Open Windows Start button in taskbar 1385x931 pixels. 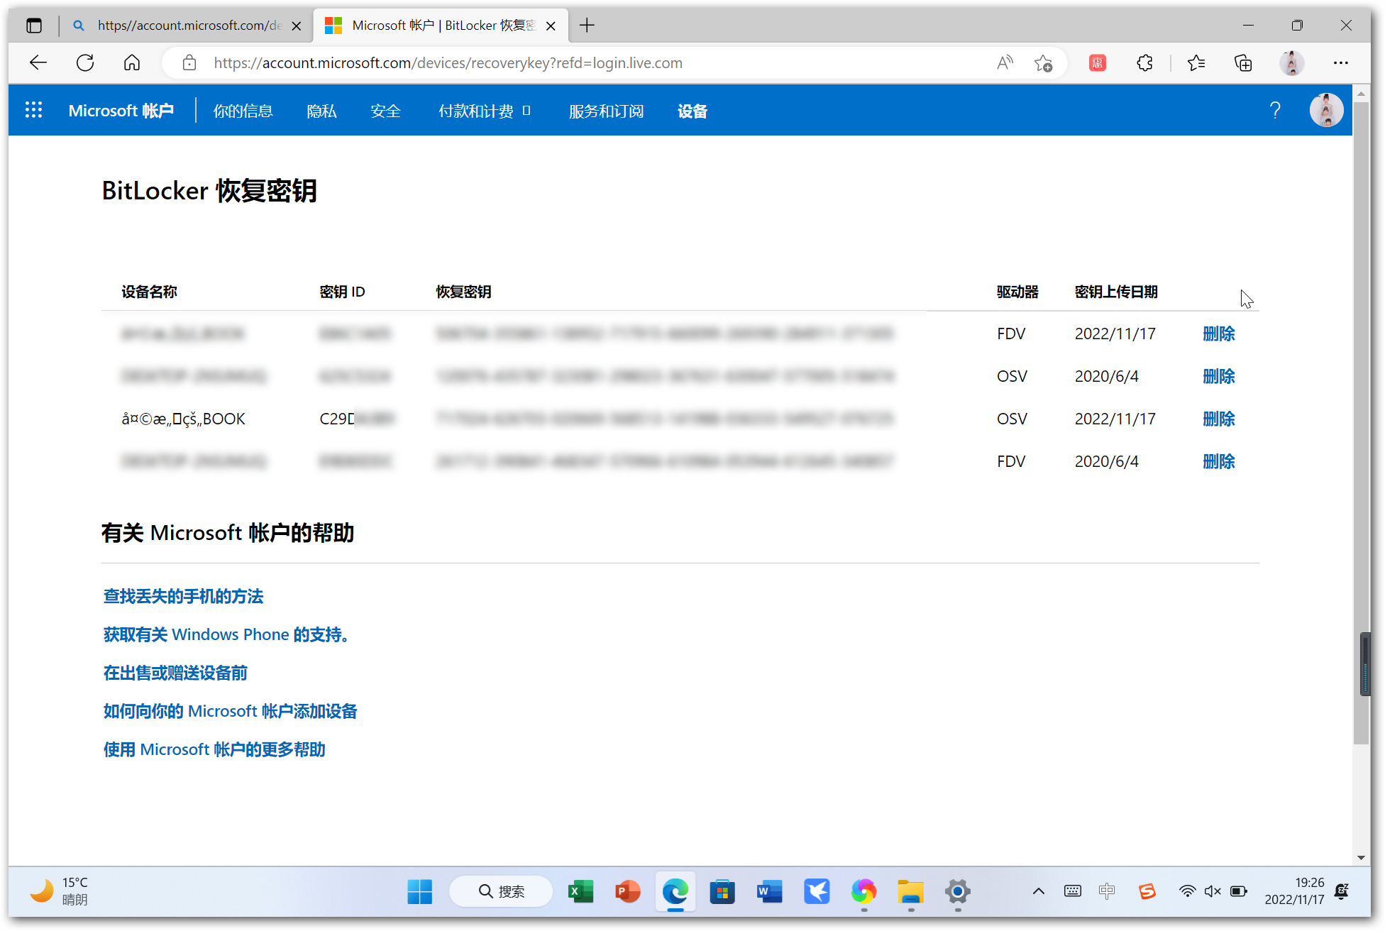tap(419, 891)
